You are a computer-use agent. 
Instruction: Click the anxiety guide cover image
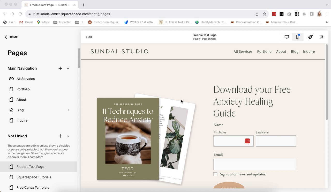(x=128, y=139)
